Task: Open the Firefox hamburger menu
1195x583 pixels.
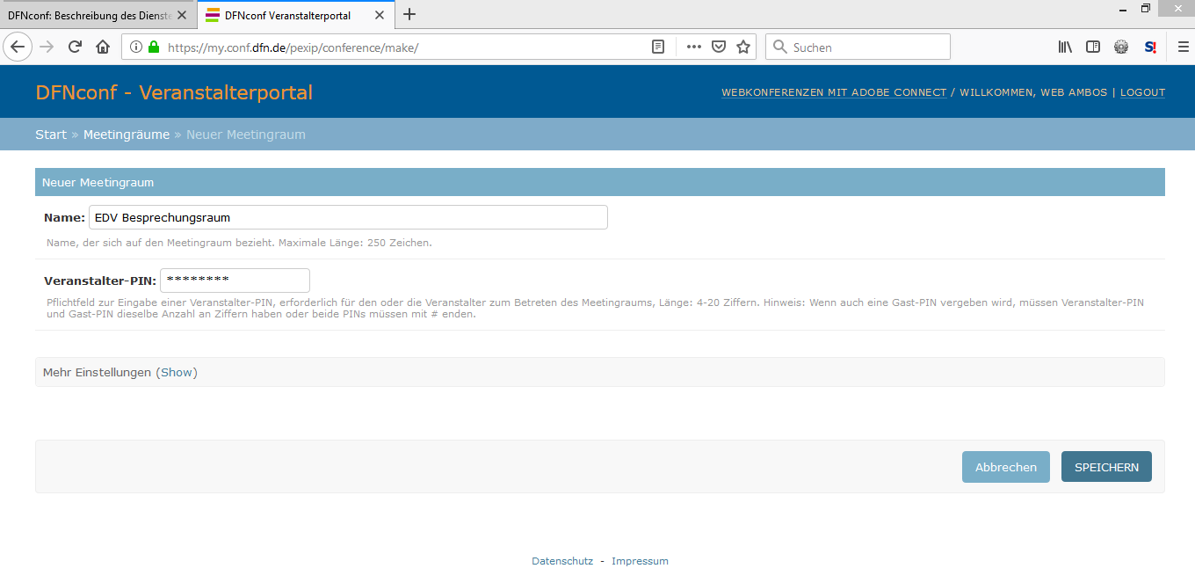Action: (1183, 47)
